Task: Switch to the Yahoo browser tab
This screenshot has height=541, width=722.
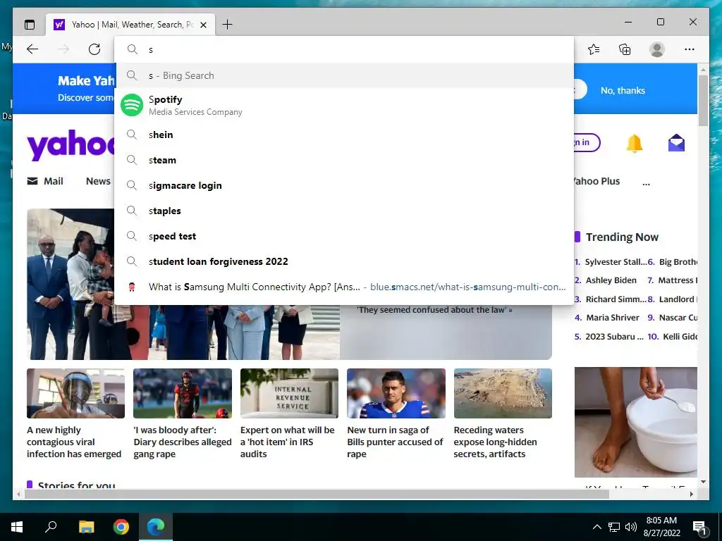Action: pyautogui.click(x=130, y=25)
